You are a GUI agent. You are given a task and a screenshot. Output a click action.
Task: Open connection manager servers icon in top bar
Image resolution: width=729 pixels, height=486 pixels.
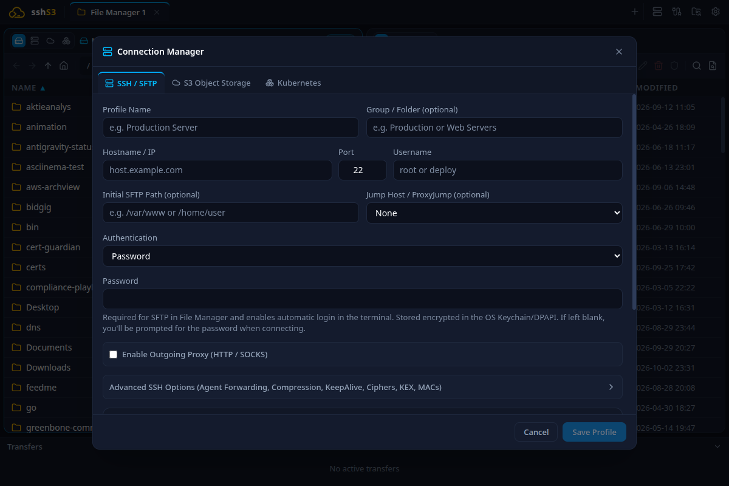point(657,12)
